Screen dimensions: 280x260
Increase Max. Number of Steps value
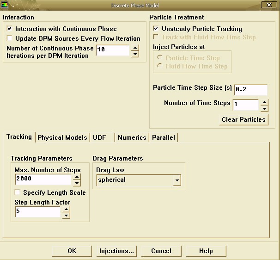coord(77,176)
